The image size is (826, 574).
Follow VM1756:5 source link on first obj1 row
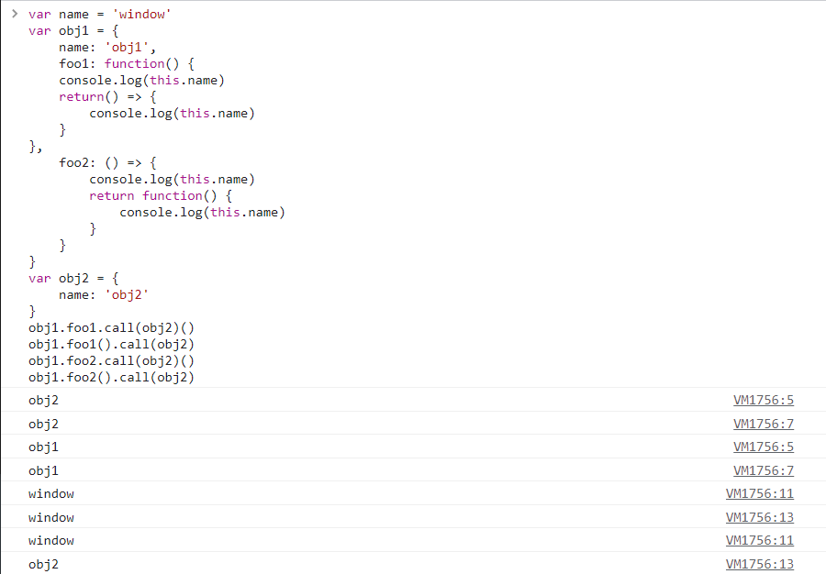(763, 447)
